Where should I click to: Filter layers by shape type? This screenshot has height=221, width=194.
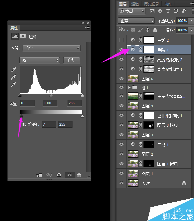[x=176, y=11]
